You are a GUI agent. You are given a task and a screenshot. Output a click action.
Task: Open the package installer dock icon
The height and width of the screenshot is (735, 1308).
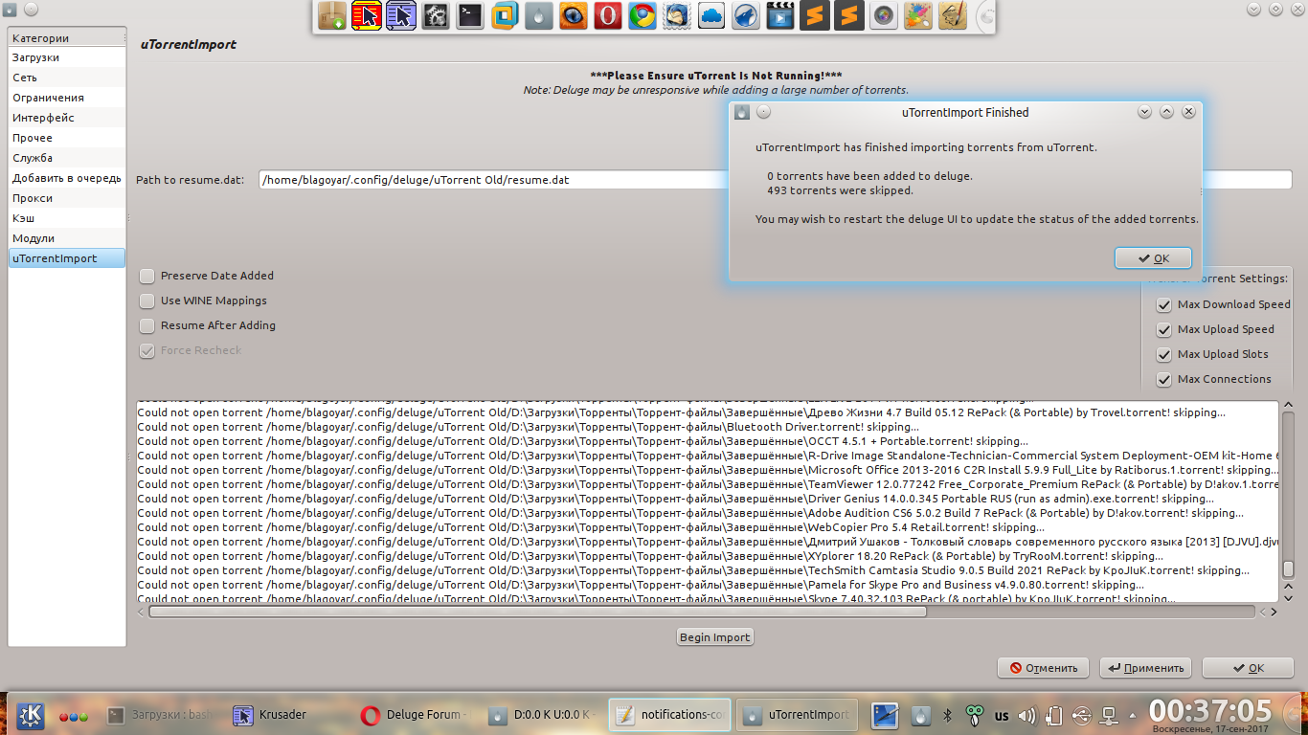click(x=332, y=15)
